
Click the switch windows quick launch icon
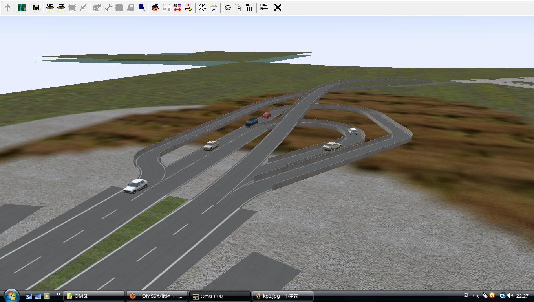tap(29, 296)
